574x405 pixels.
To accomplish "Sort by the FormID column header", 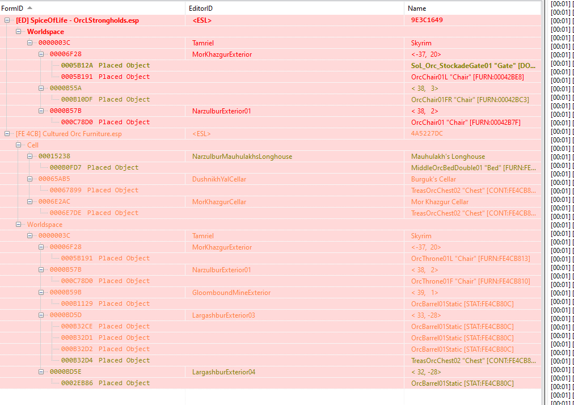I will [92, 8].
